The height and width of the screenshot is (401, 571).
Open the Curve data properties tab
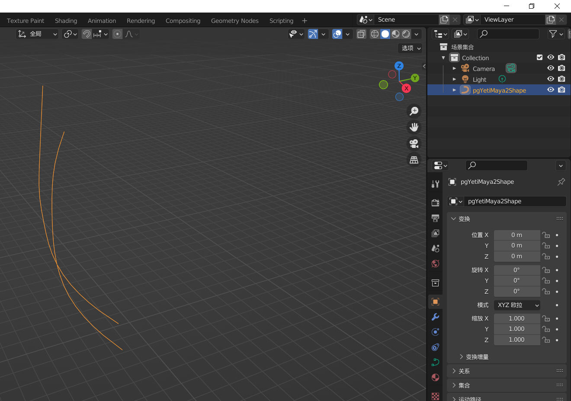coord(435,362)
